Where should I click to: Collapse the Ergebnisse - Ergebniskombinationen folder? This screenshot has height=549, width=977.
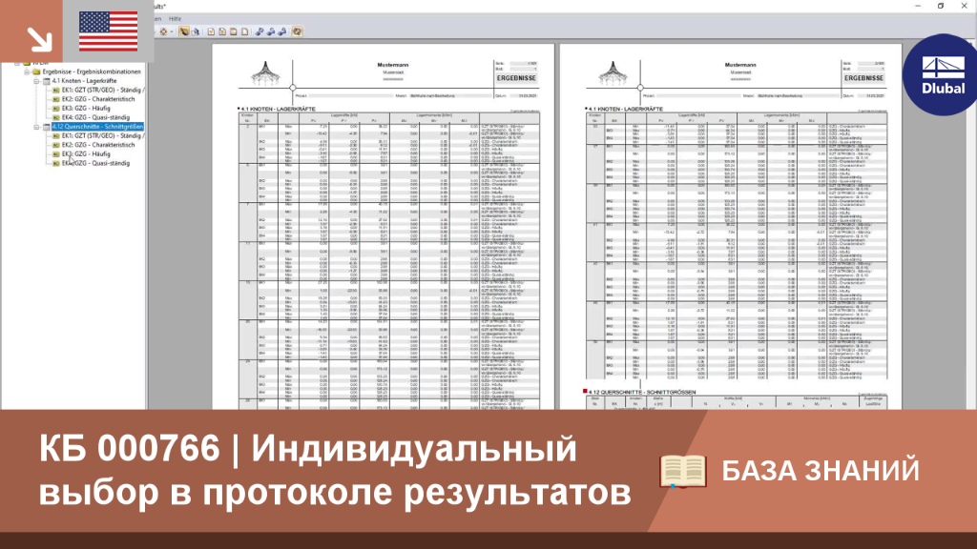click(27, 71)
